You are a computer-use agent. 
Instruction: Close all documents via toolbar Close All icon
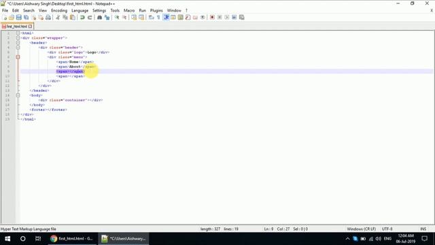[41, 18]
